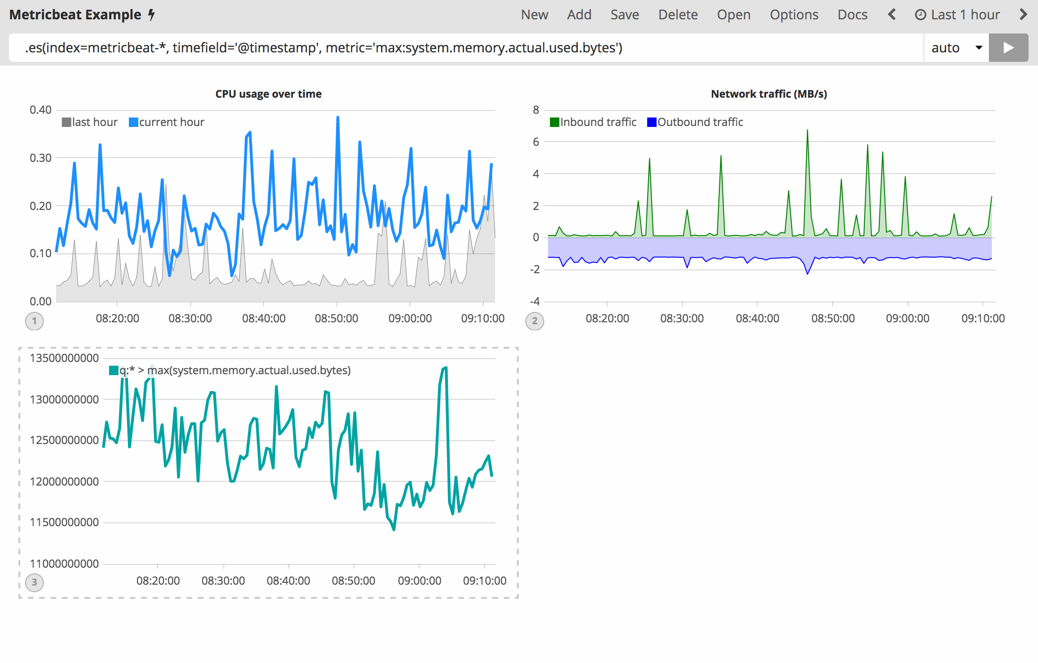Run the expression with the play button
Screen dimensions: 1038x663
click(x=1008, y=48)
